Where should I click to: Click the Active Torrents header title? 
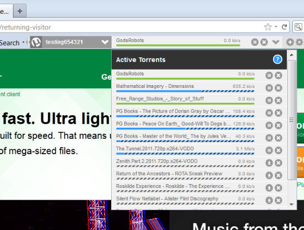coord(141,60)
